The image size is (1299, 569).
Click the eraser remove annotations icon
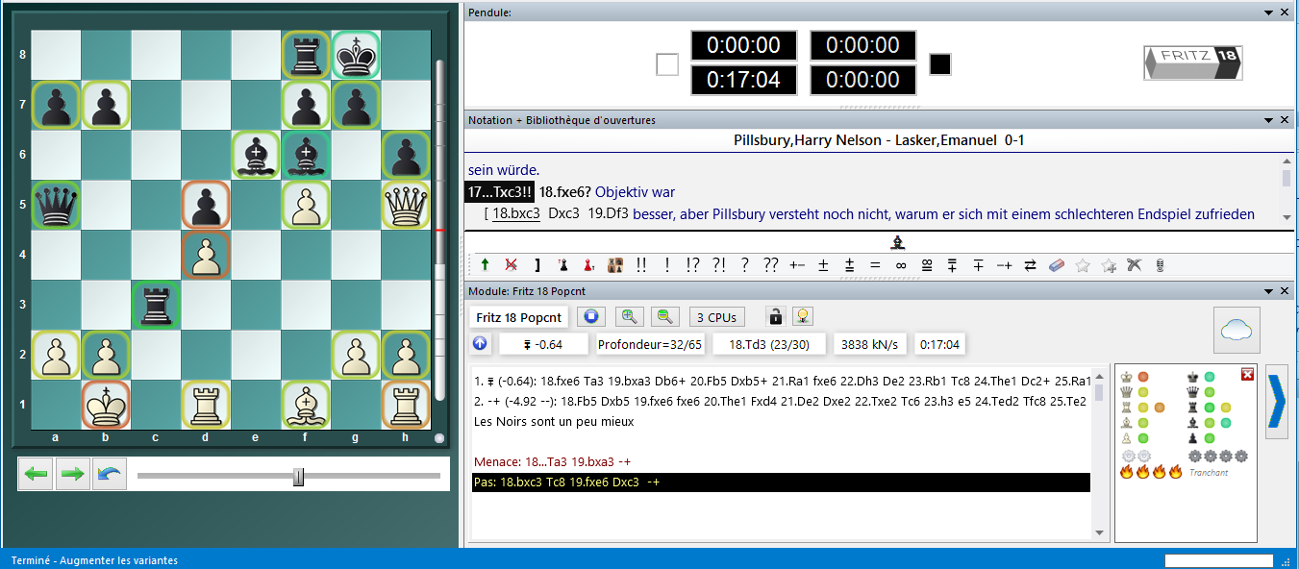pos(1057,264)
